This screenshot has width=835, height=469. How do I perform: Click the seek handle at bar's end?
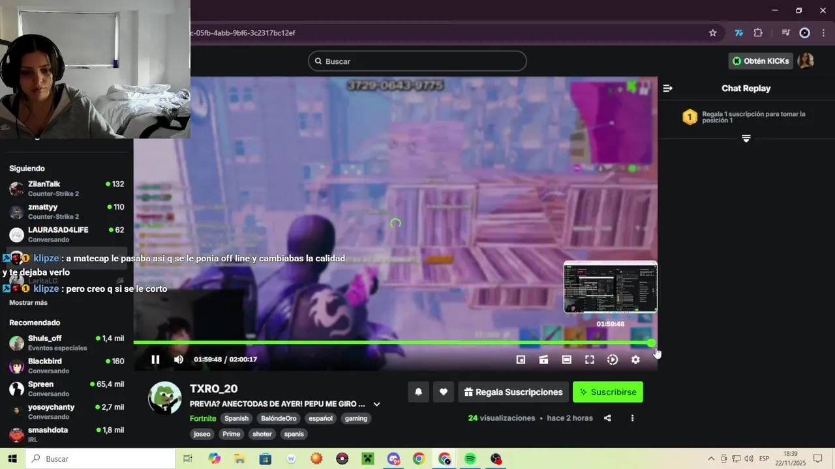click(x=651, y=343)
